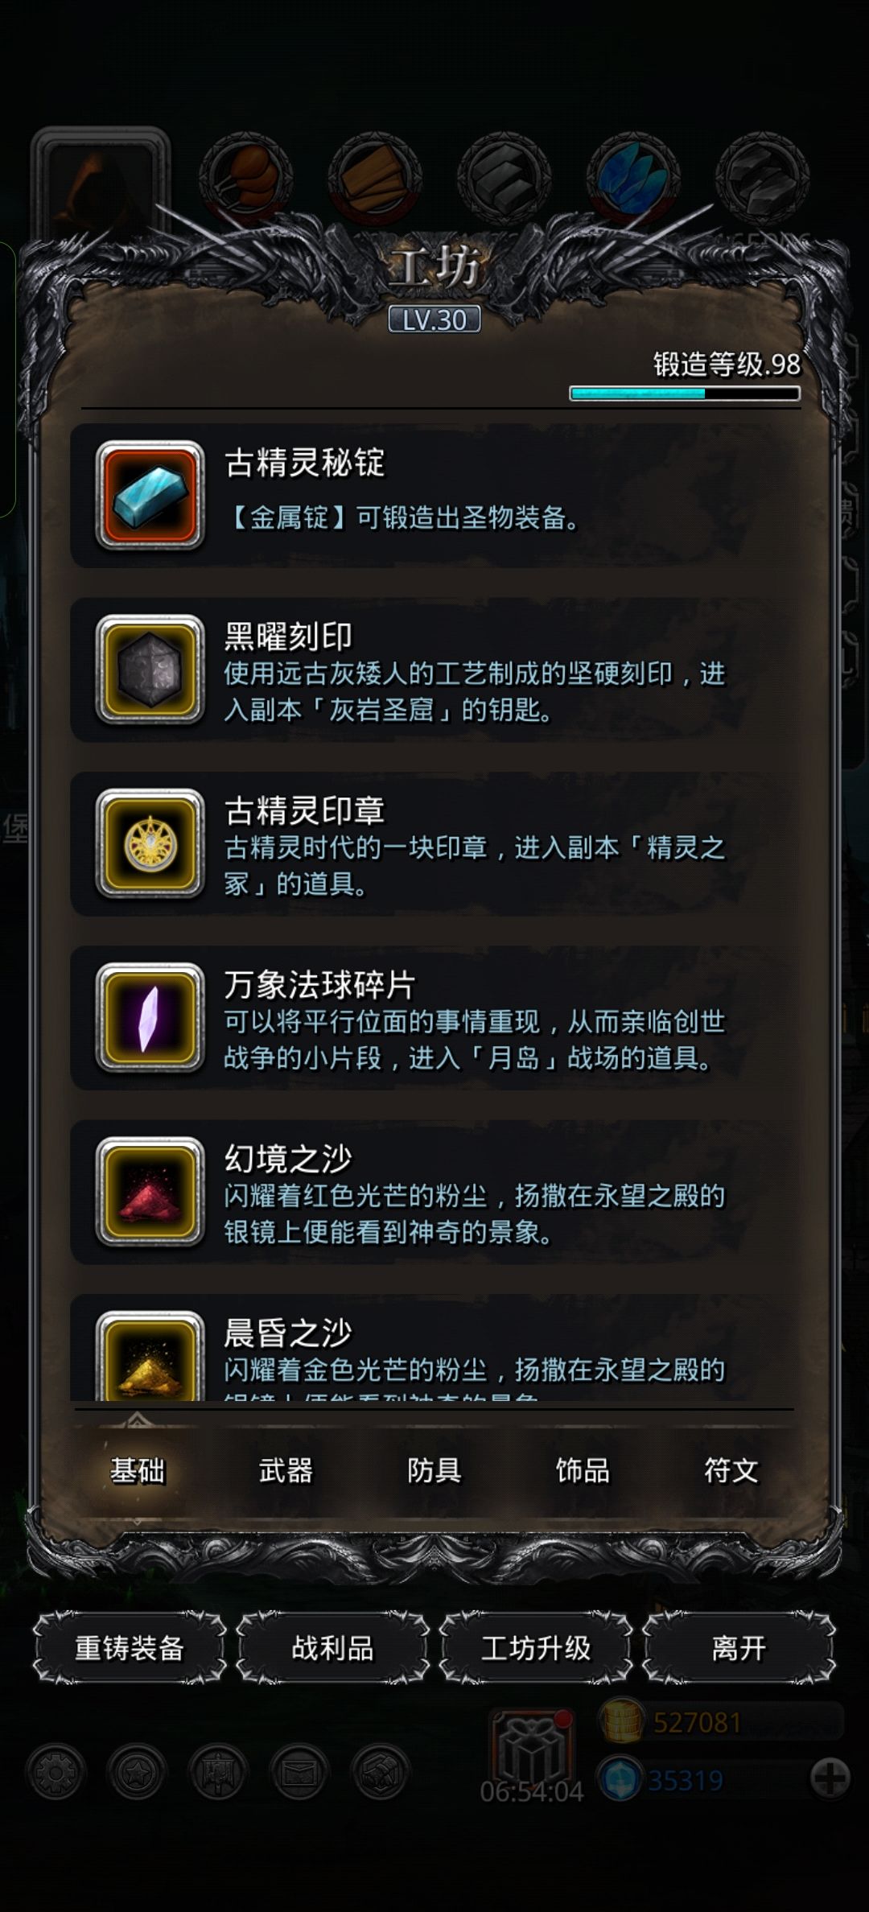Pick the 晨昏之沙 gold sand icon
The width and height of the screenshot is (869, 1912).
150,1356
